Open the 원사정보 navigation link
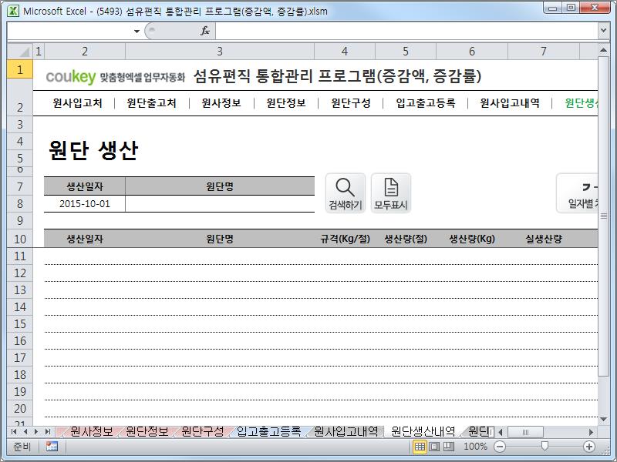617x462 pixels. click(221, 103)
